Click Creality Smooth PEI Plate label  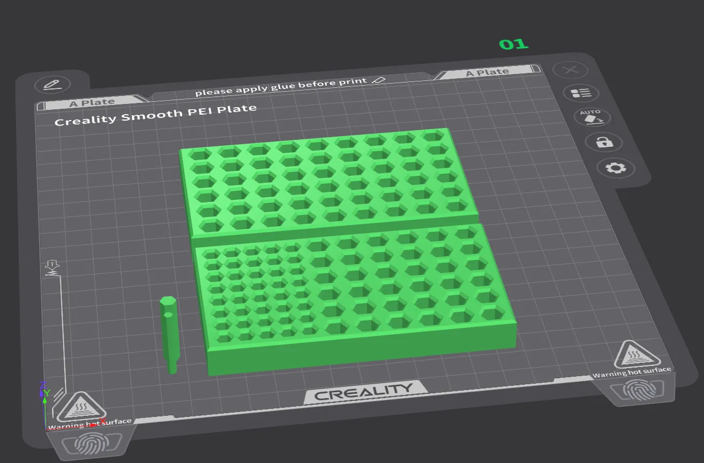click(x=155, y=115)
